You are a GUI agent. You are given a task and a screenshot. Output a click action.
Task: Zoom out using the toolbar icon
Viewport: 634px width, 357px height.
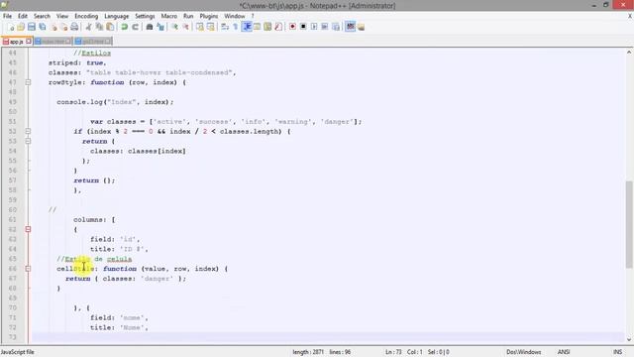185,27
